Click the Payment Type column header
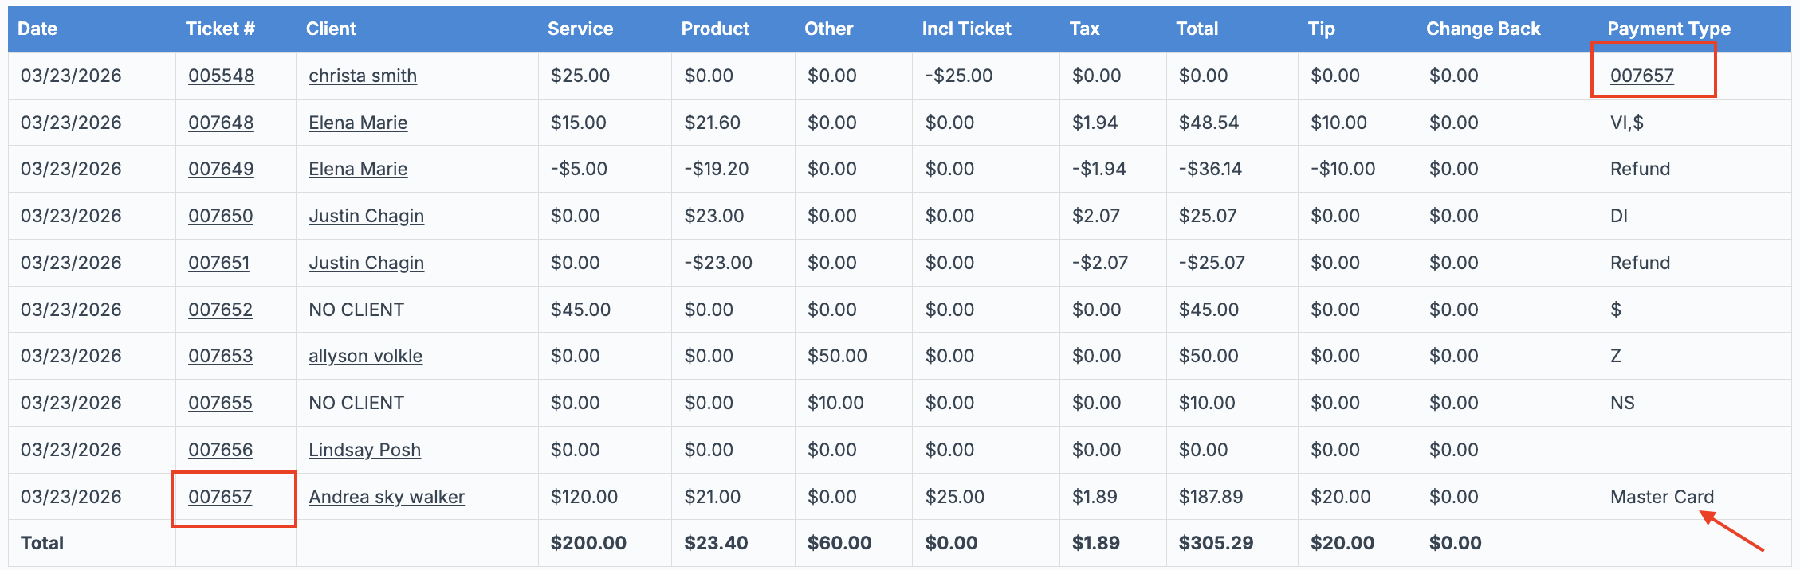The height and width of the screenshot is (570, 1800). 1668,29
